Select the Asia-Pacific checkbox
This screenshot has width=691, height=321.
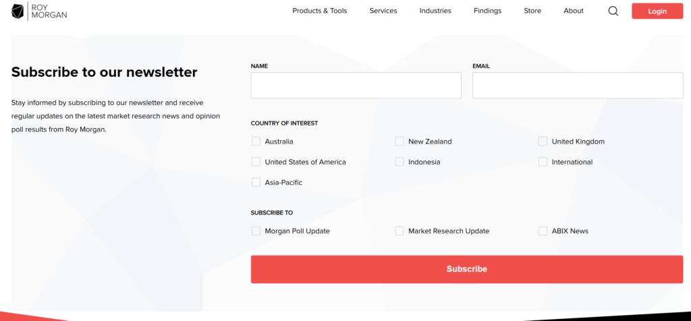coord(256,182)
